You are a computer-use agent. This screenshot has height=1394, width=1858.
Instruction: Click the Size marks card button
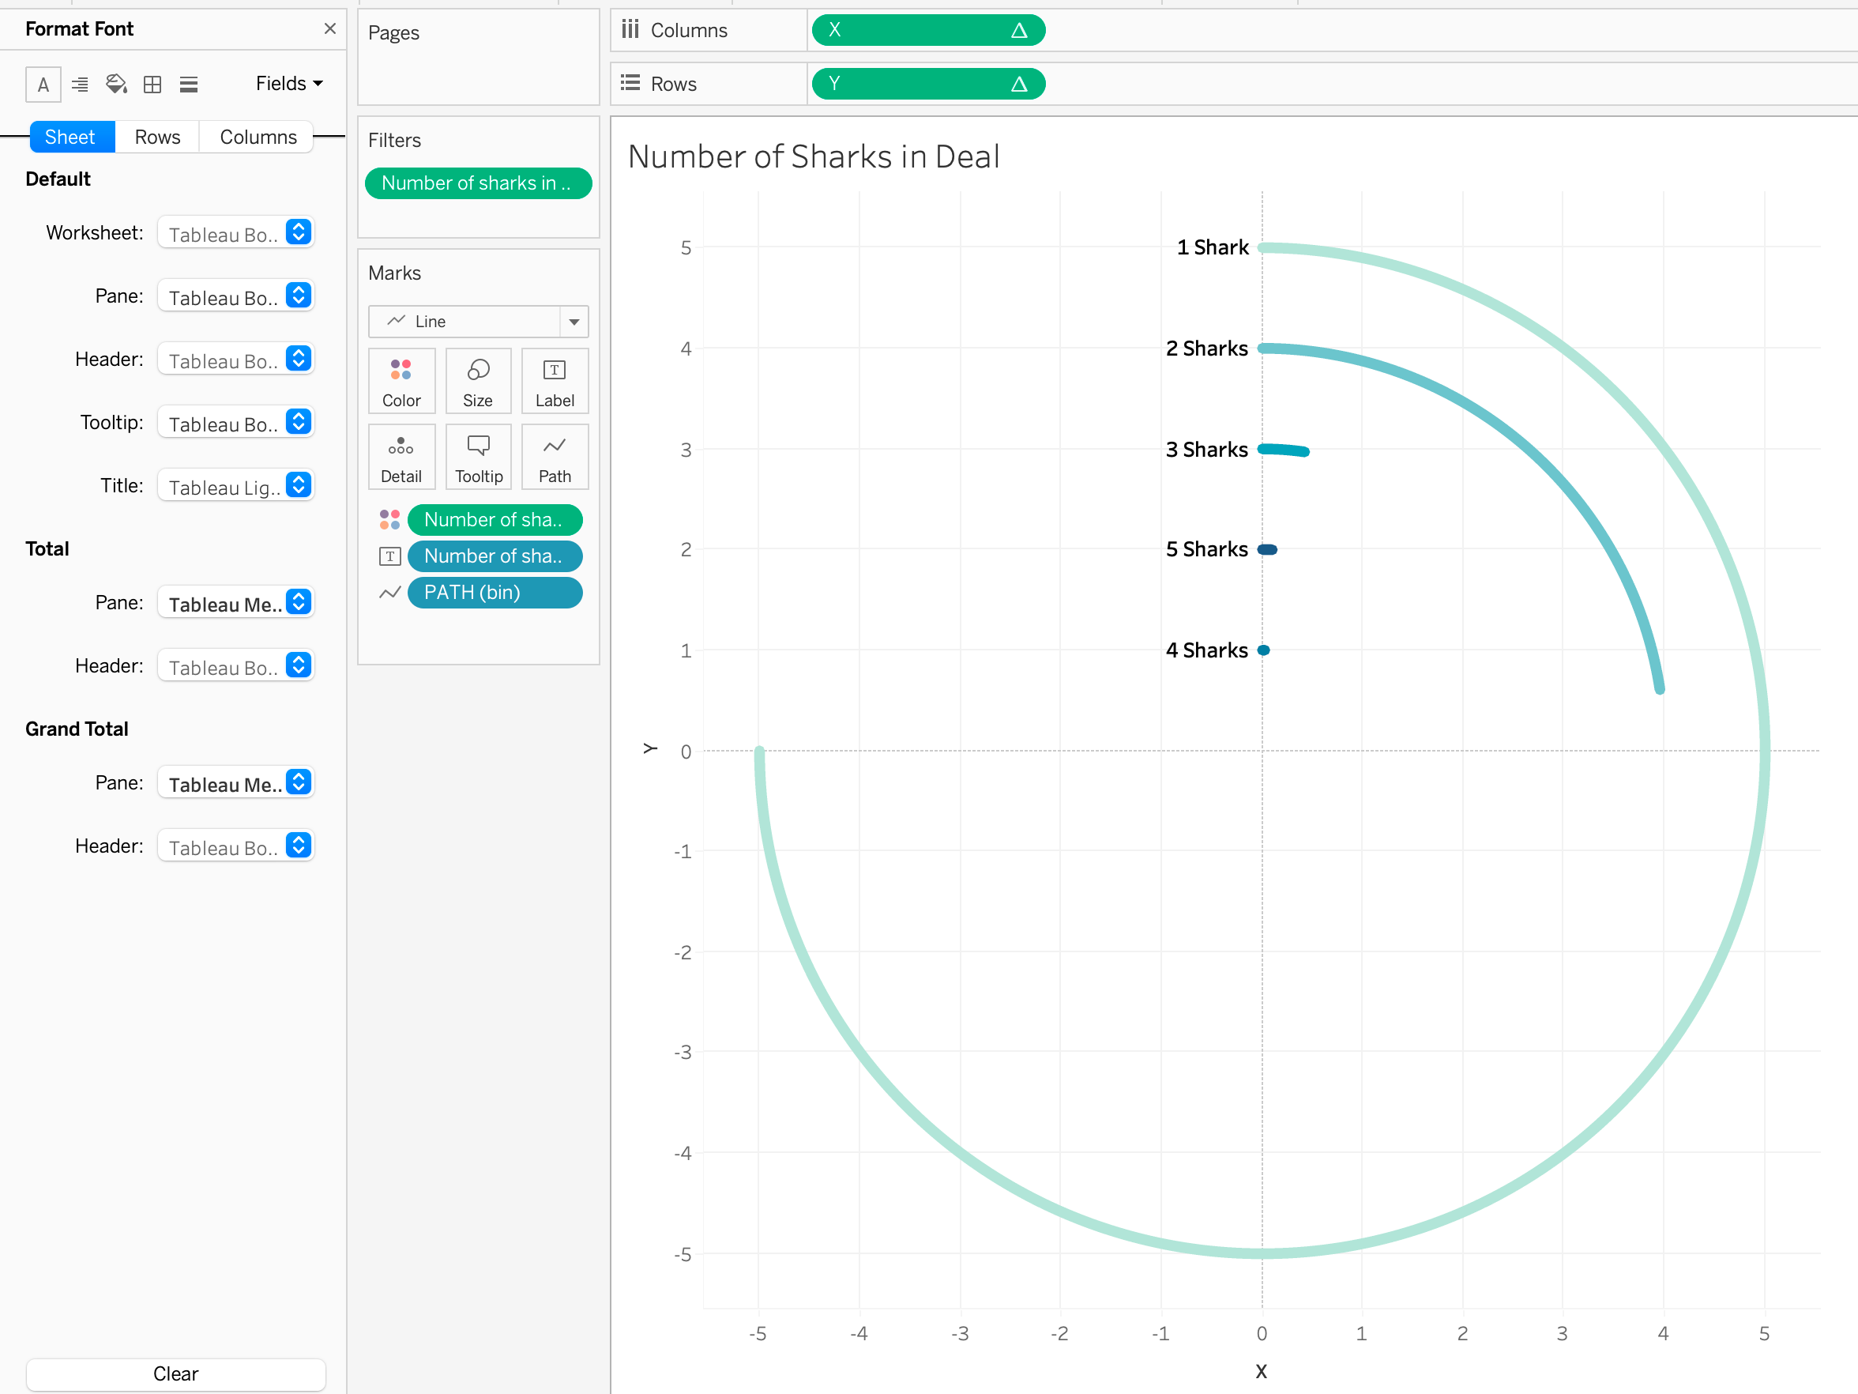point(478,381)
